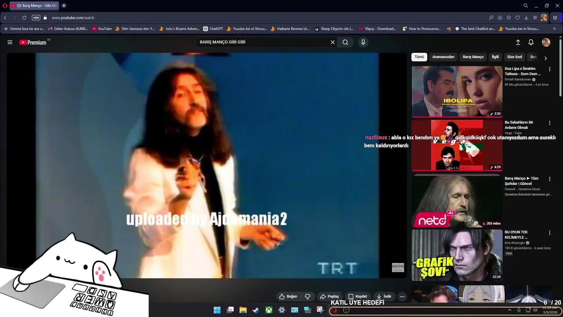
Task: Open more video actions ellipsis
Action: coord(402,296)
